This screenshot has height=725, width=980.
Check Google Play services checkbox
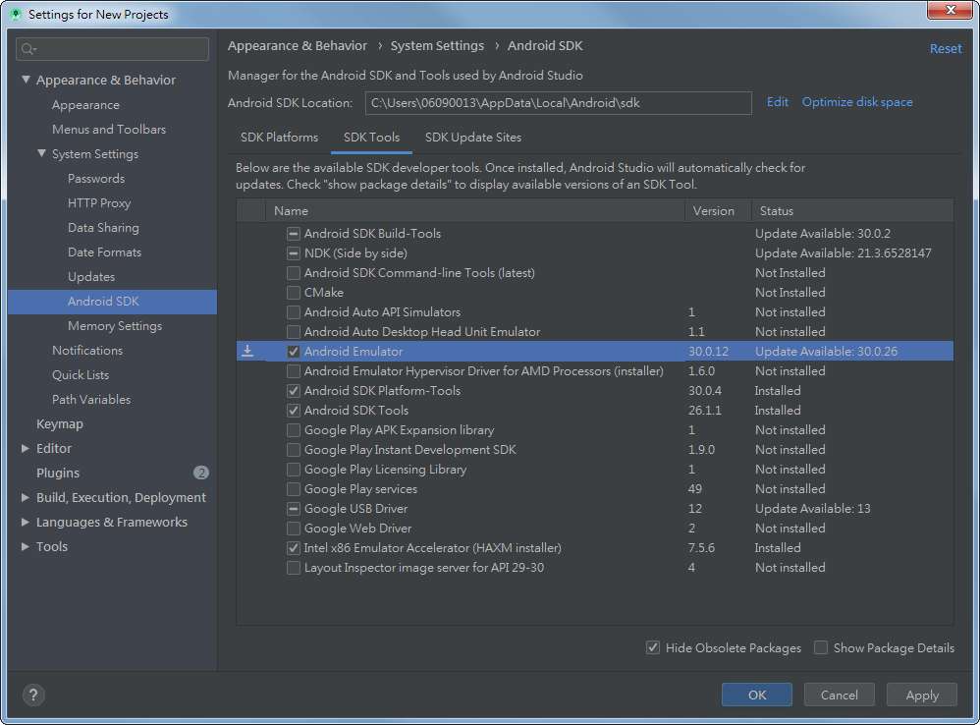294,489
